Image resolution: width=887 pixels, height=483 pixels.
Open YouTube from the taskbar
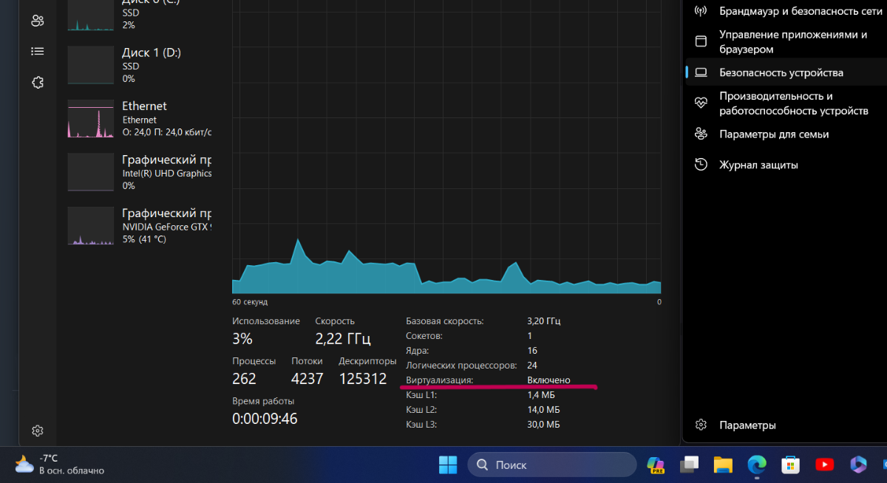click(824, 465)
